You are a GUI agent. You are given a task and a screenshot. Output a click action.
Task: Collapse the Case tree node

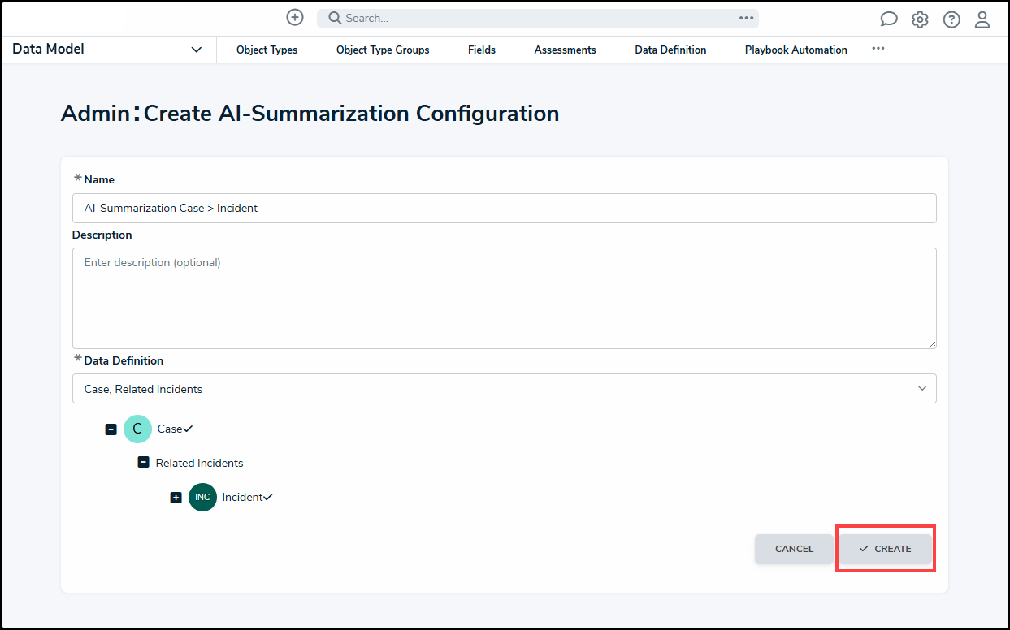point(111,429)
